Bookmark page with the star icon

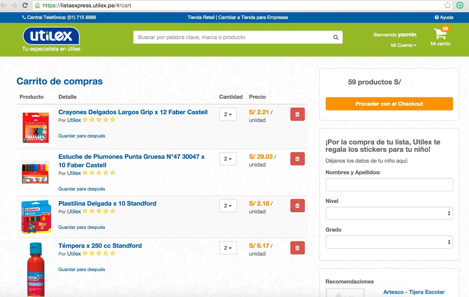tap(447, 5)
